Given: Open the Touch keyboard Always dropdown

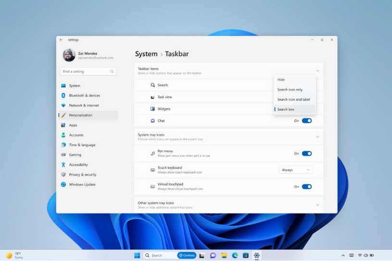Looking at the screenshot, I should click(296, 170).
